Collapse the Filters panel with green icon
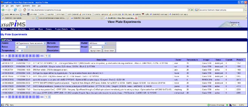Screen dimensions: 248x107 (x=3, y=40)
